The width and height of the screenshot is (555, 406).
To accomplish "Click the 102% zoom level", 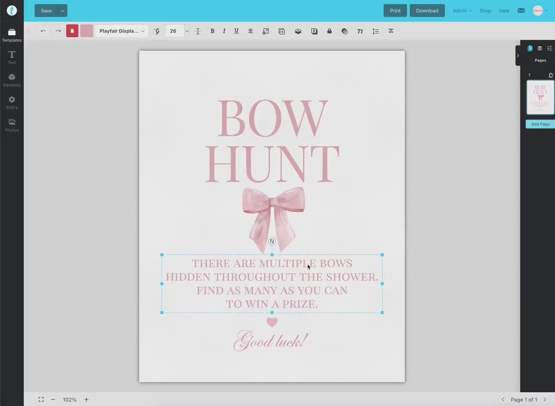I will pos(70,400).
